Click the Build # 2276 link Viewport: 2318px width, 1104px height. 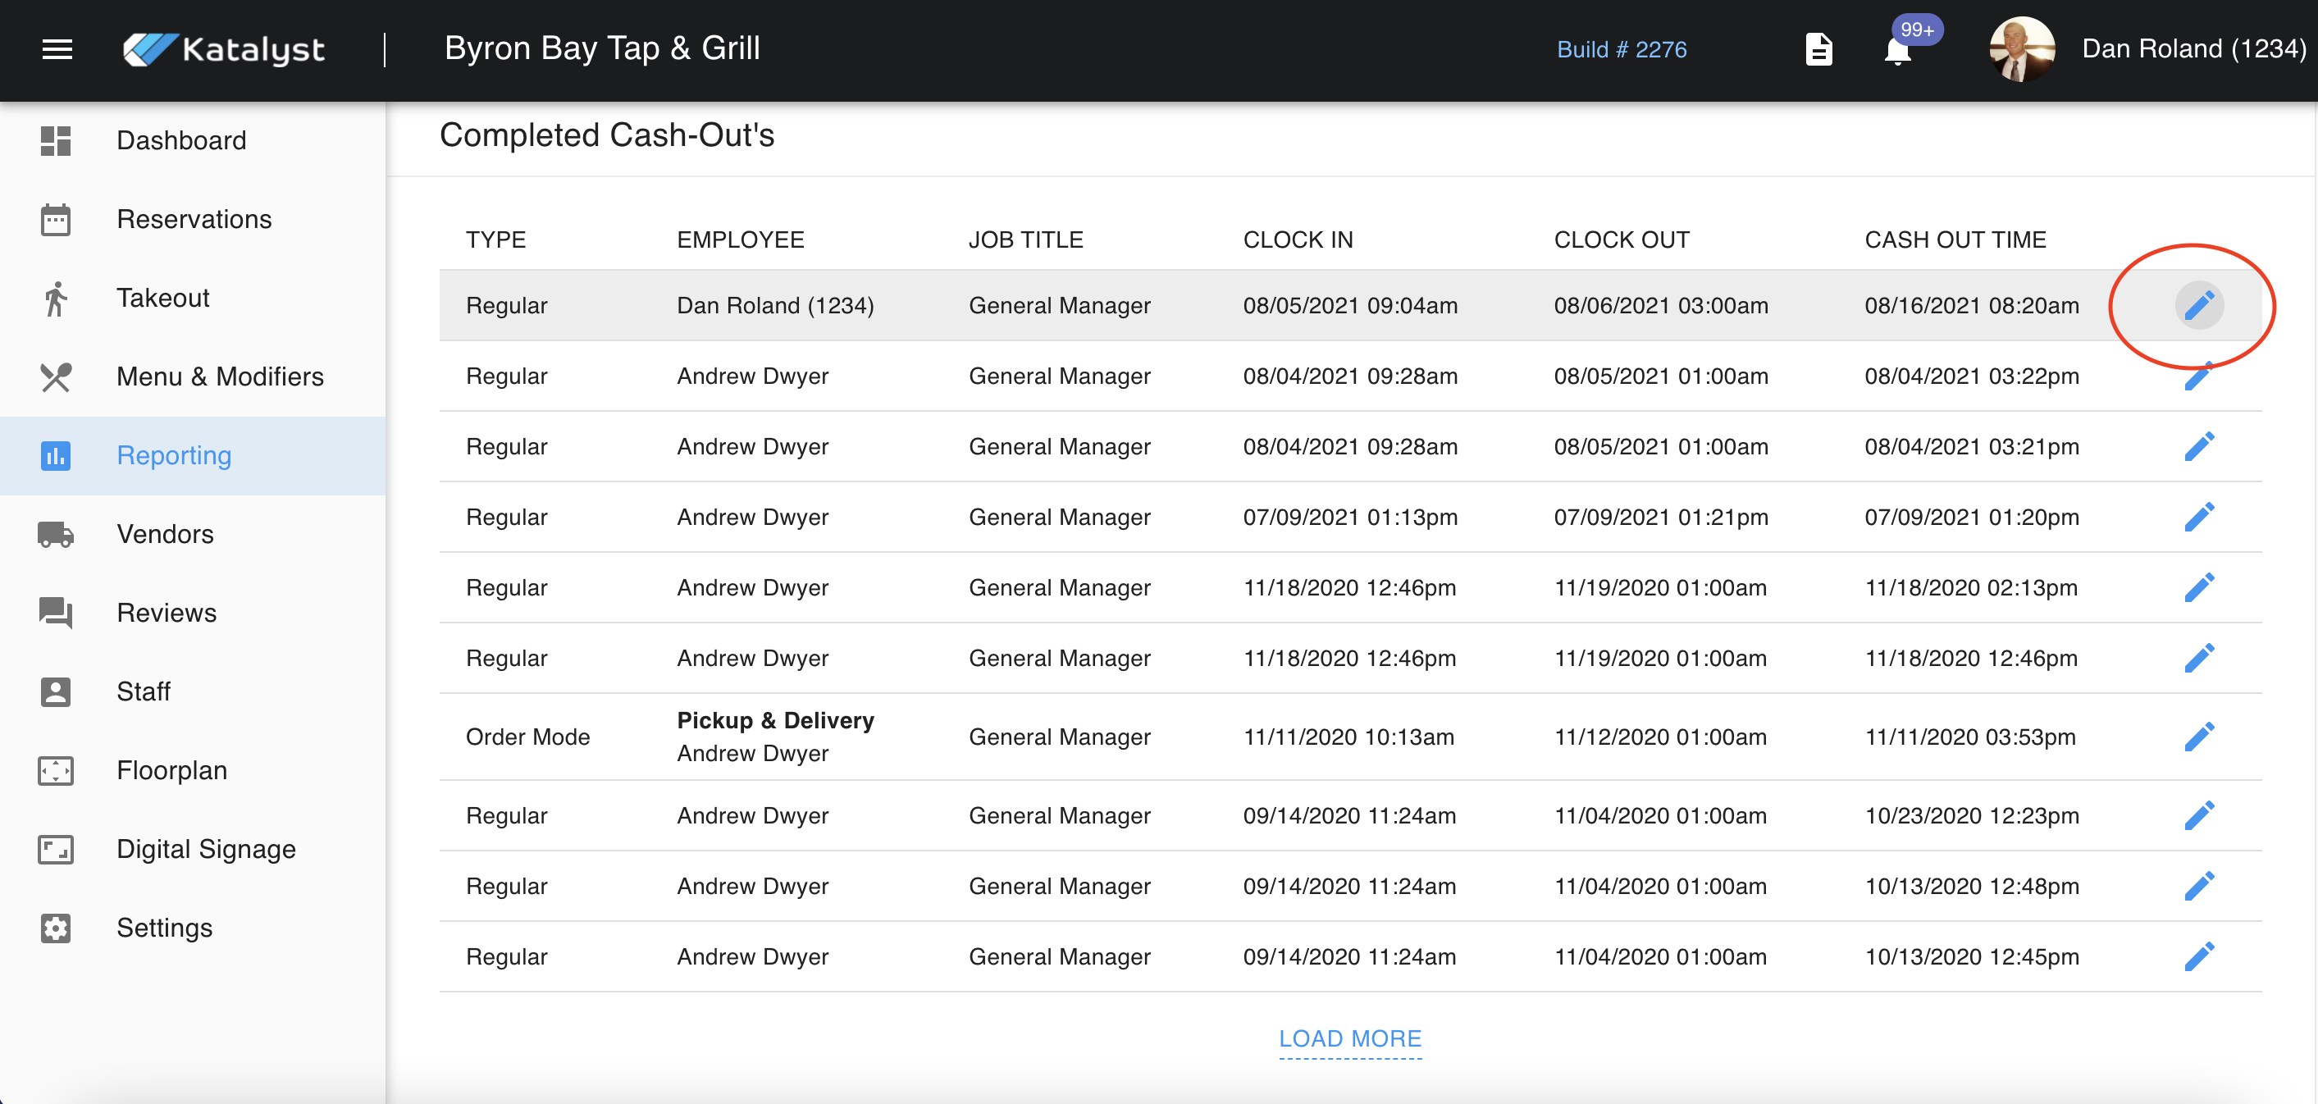(1621, 49)
